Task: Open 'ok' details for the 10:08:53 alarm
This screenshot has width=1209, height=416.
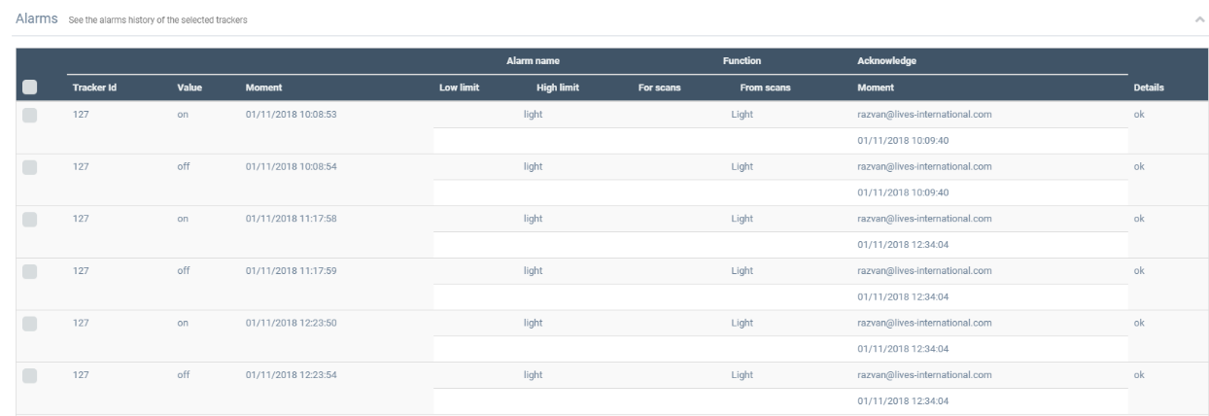Action: click(x=1139, y=115)
